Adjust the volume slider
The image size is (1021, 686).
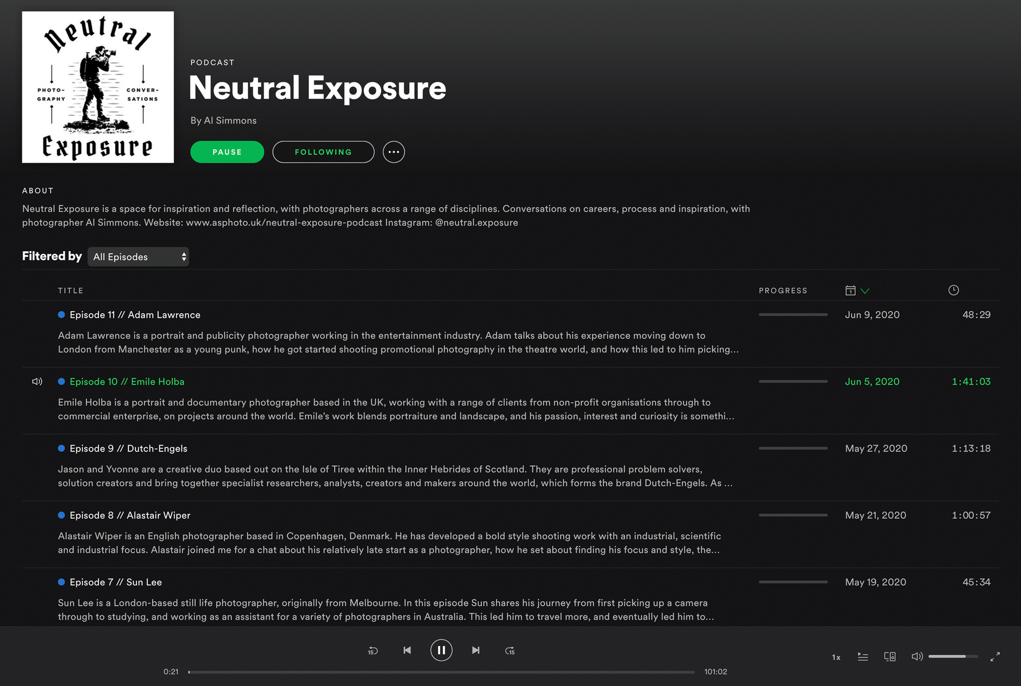pos(953,656)
